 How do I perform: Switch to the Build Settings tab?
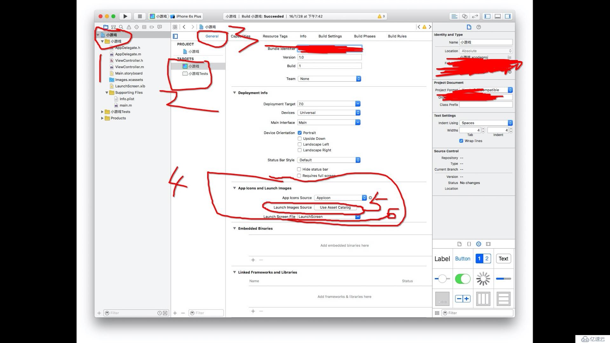(x=330, y=36)
